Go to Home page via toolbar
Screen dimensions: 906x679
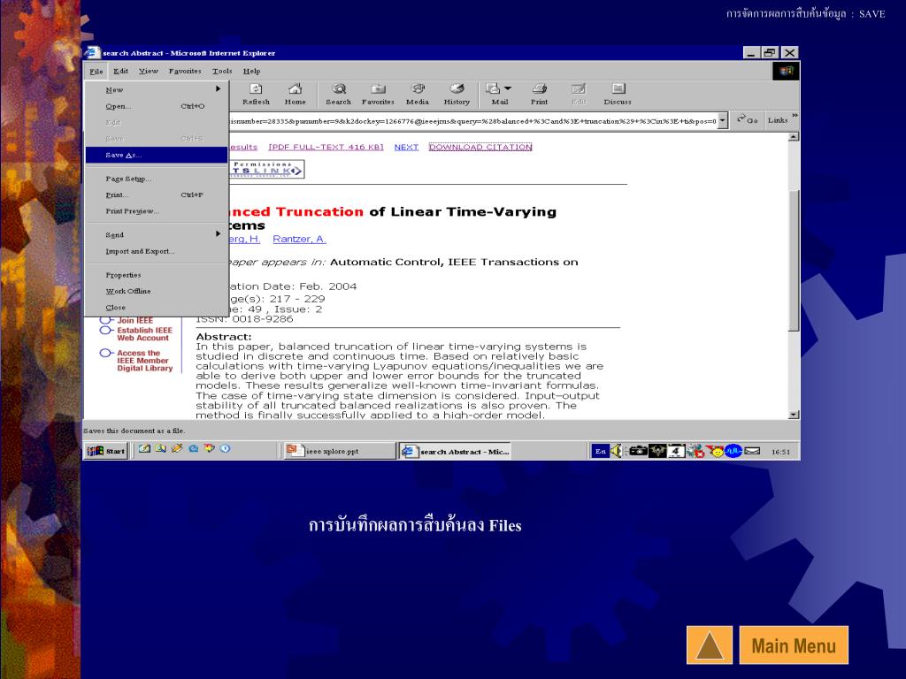pyautogui.click(x=295, y=94)
